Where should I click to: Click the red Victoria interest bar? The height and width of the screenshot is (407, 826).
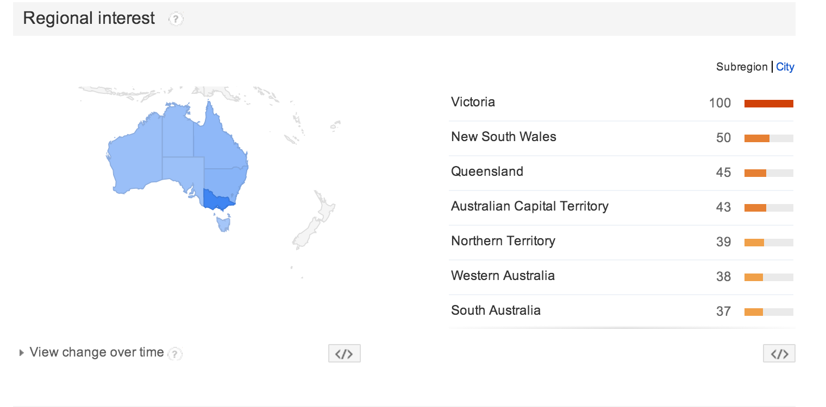[x=768, y=104]
